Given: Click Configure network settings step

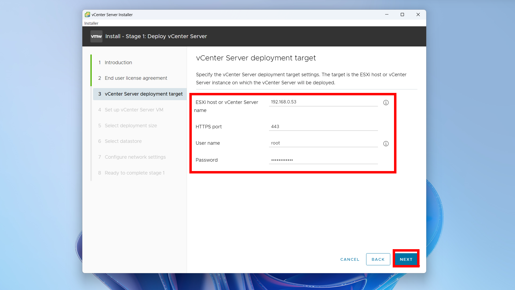Looking at the screenshot, I should [135, 157].
